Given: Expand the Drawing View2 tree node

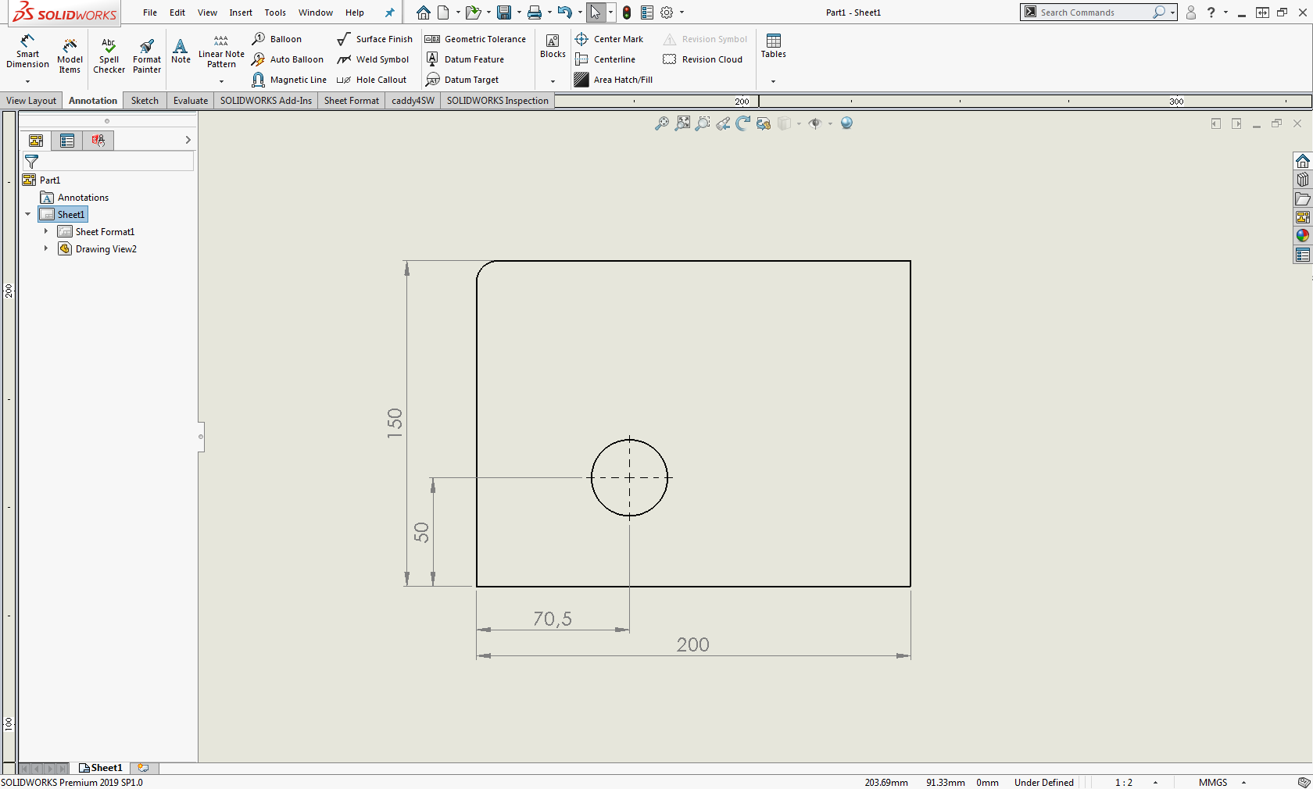Looking at the screenshot, I should [x=46, y=249].
